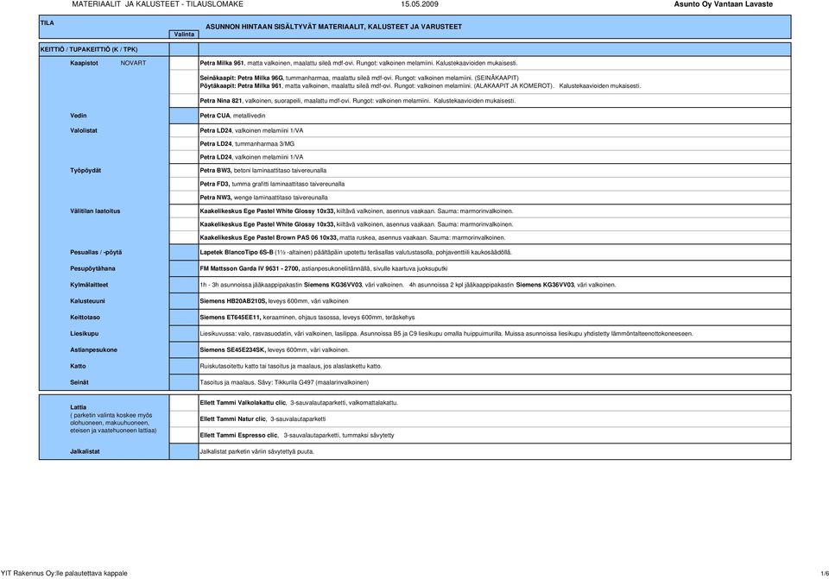Click the title 'MATERIAALIT JA KALUSTEET - TILAUSLOMAKE'
Screen dimensions: 829x579
pos(157,4)
